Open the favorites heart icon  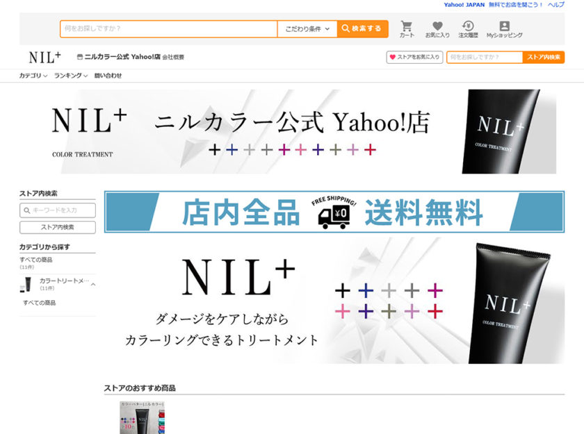click(437, 28)
